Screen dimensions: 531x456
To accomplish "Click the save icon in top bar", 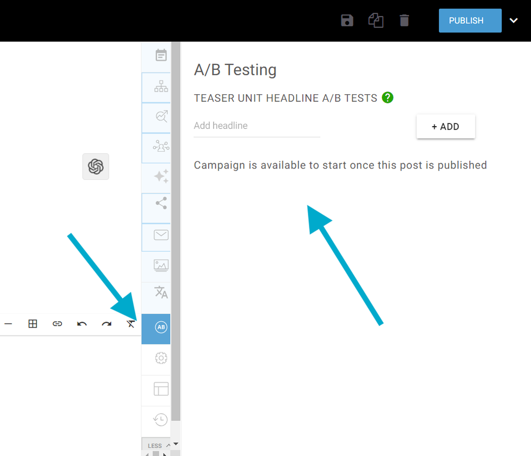I will [347, 21].
